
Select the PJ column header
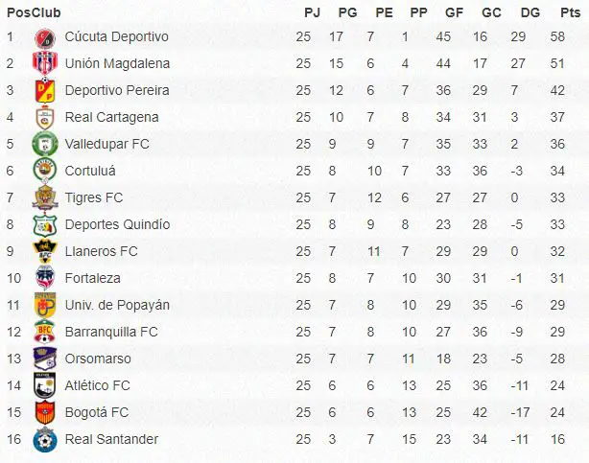pos(312,12)
